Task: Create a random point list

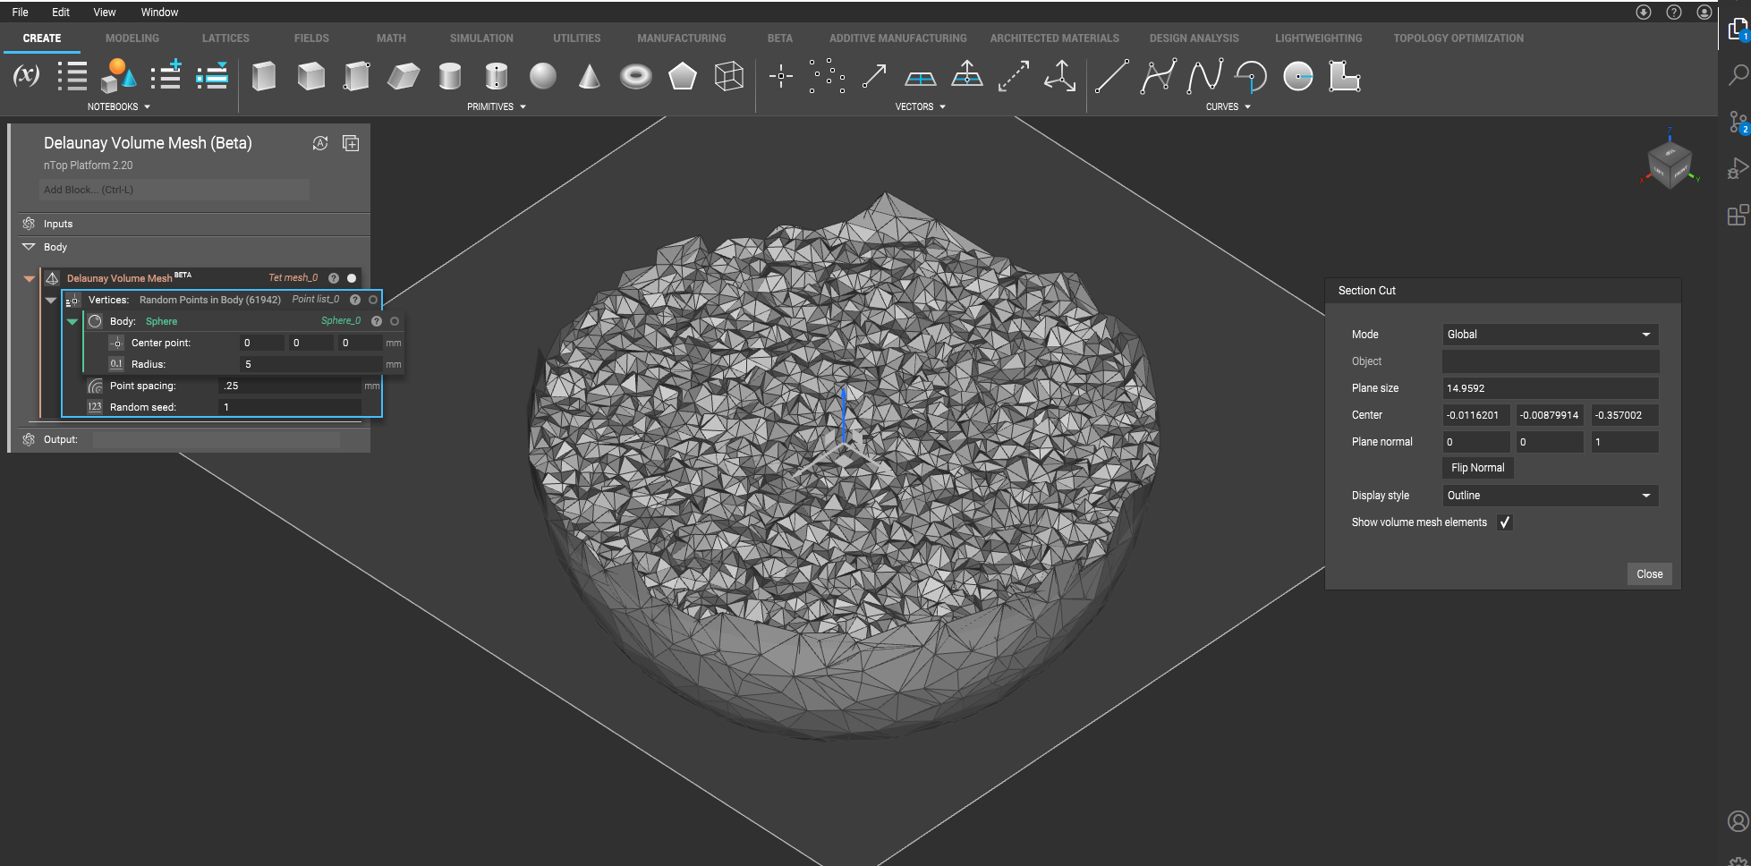Action: point(828,76)
